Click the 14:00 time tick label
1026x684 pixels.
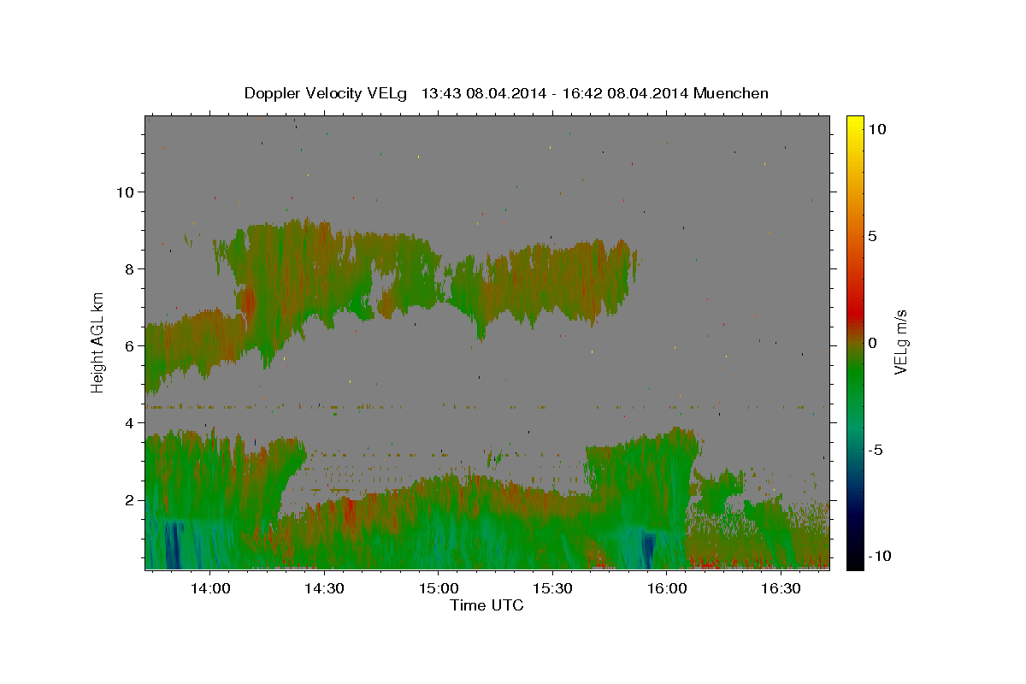coord(209,588)
